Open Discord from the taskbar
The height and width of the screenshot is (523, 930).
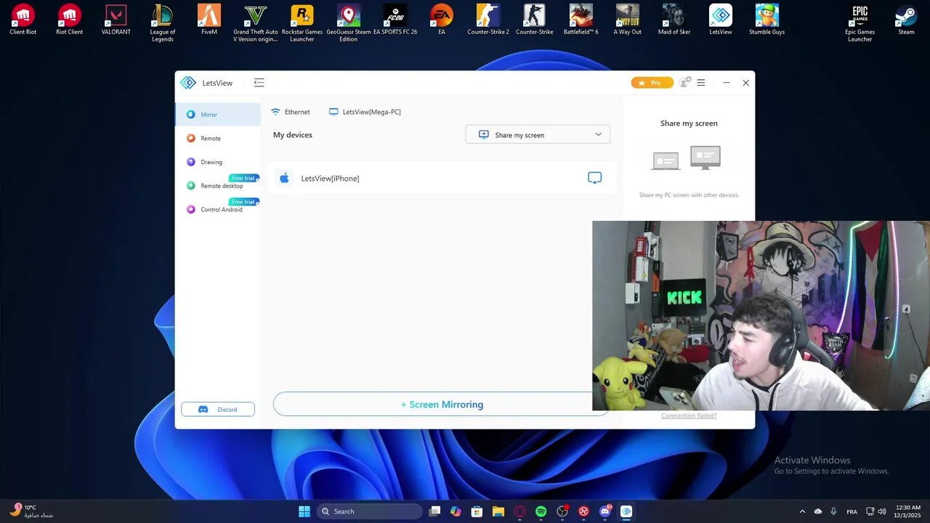click(605, 511)
